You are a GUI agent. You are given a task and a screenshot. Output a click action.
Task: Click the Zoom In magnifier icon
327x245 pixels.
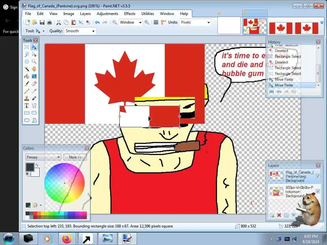coord(147,22)
